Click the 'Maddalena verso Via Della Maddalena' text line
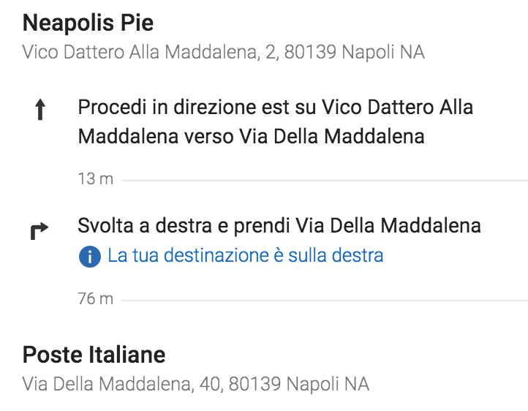 [x=252, y=137]
